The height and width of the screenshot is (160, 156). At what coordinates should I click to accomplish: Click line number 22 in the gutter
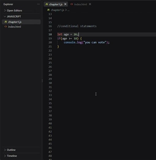coord(50,50)
